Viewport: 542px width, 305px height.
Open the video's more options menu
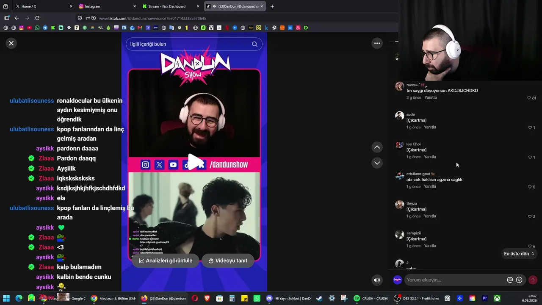coord(377,43)
